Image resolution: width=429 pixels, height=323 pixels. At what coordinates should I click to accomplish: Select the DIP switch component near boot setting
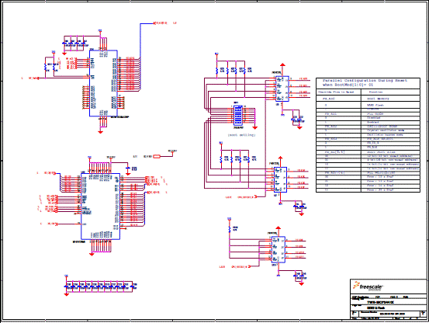237,115
